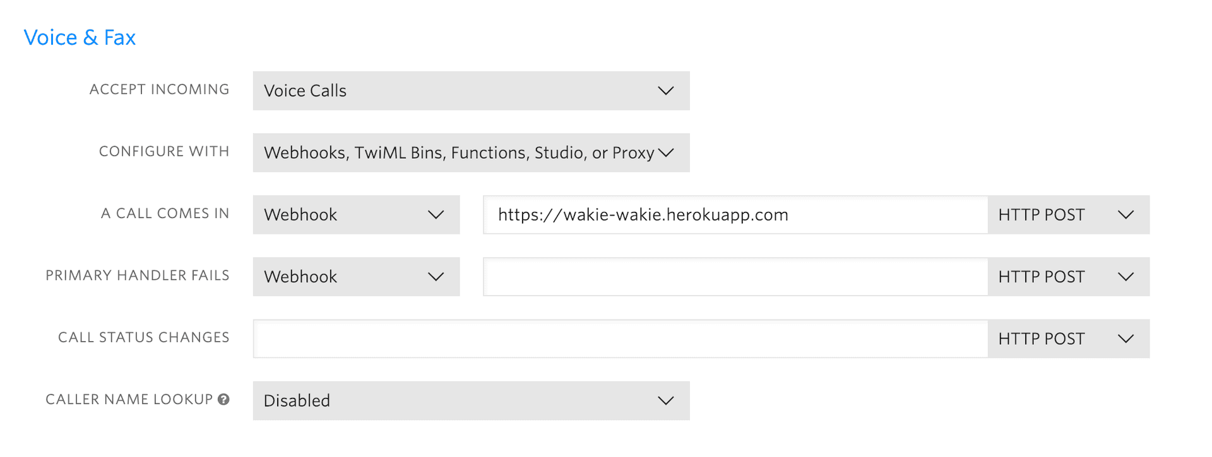Open Primary Handler Fails Webhook dropdown
This screenshot has width=1212, height=457.
point(356,277)
